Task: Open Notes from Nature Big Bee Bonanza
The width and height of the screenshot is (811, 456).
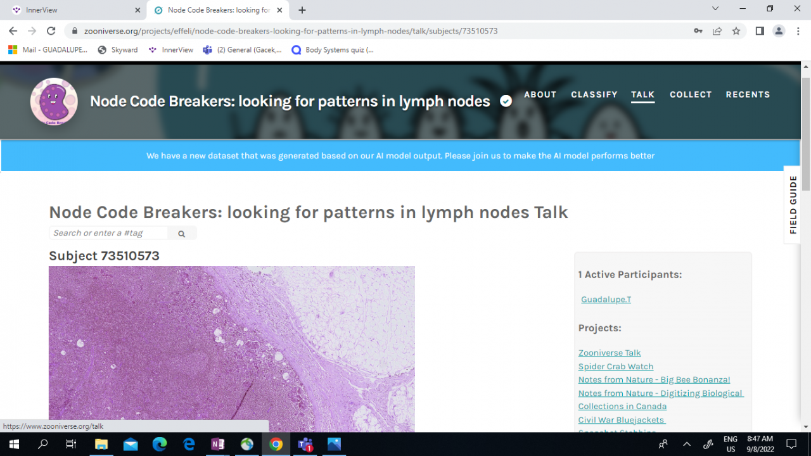Action: coord(654,379)
